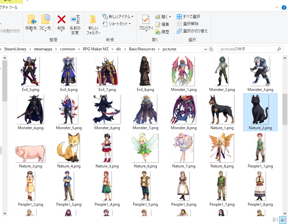Select the Nature_1.png dog thumbnail
The width and height of the screenshot is (288, 224).
pyautogui.click(x=222, y=109)
